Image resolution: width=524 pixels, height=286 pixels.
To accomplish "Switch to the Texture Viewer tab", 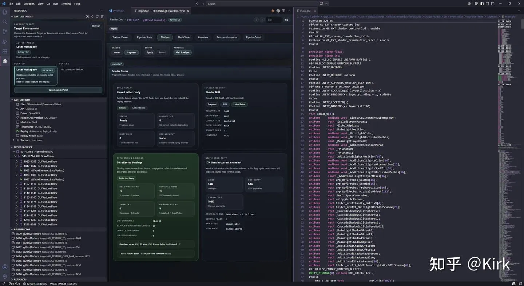I will (x=120, y=37).
